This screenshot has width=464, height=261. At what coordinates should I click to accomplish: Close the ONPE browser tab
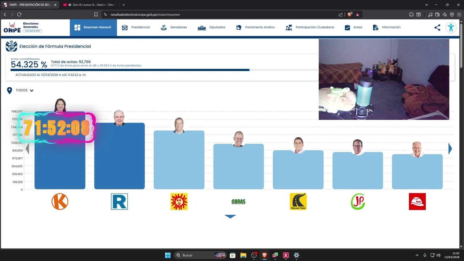(x=55, y=5)
